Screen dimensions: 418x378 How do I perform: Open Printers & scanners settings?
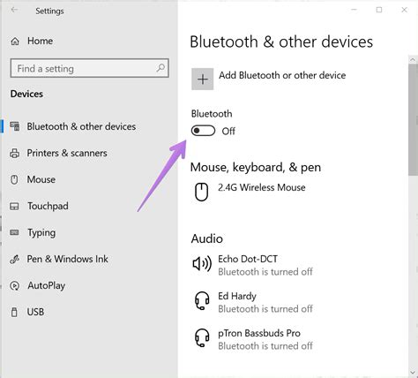coord(67,153)
